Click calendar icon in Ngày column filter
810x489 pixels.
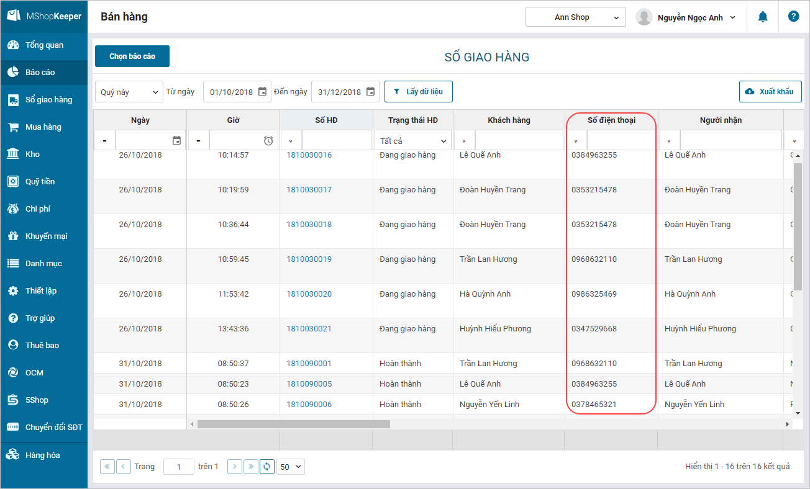click(176, 141)
